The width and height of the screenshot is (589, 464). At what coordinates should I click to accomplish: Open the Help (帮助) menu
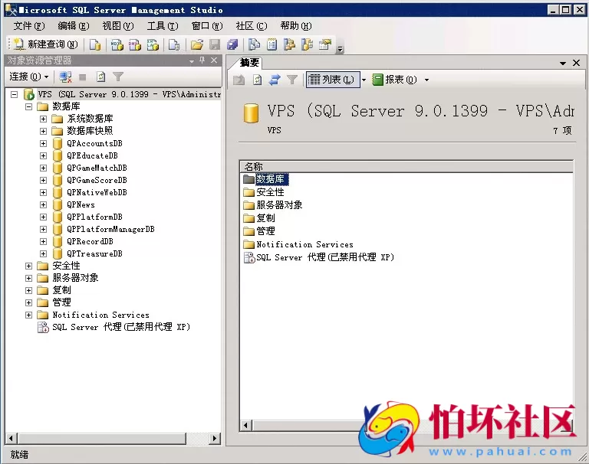[296, 26]
